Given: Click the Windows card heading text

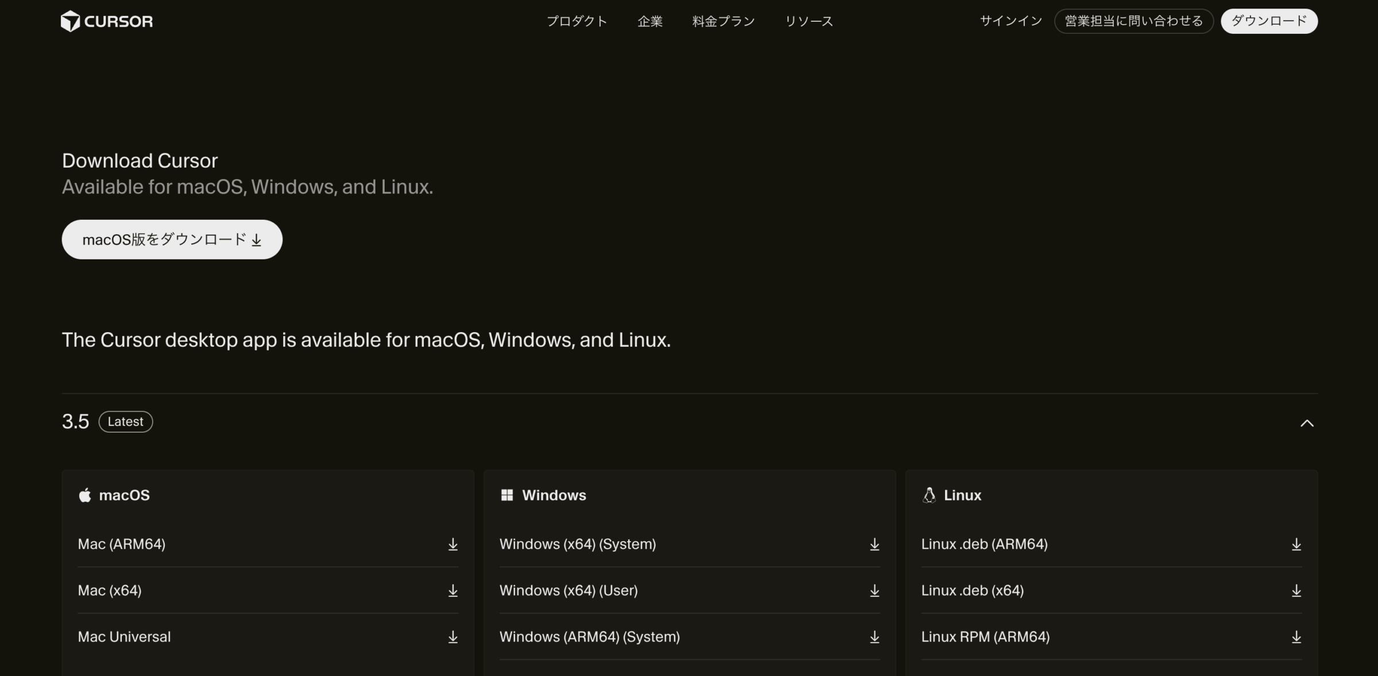Looking at the screenshot, I should (x=554, y=495).
